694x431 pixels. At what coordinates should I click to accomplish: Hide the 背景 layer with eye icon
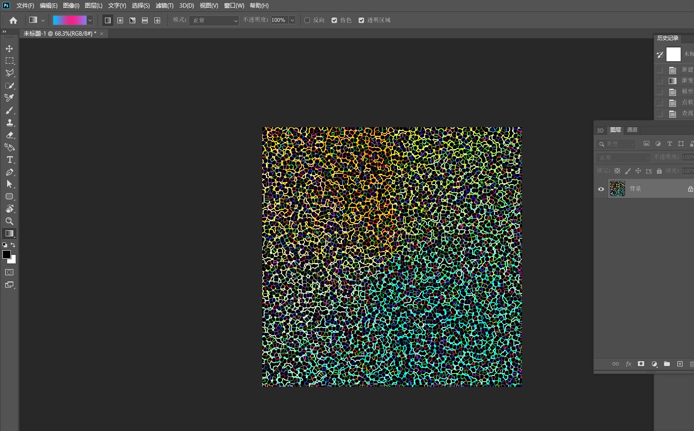(601, 189)
